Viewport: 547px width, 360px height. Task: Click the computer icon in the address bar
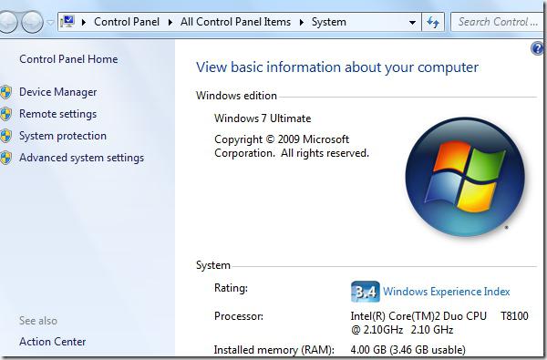pos(67,22)
